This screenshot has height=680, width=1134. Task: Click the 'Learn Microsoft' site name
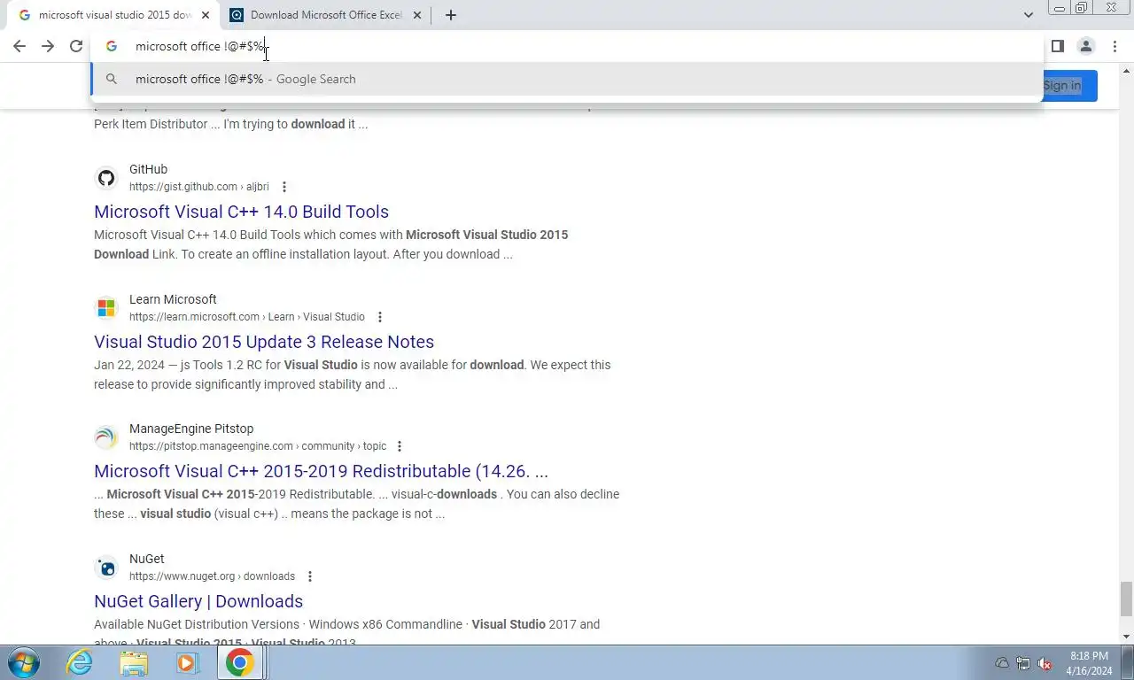(173, 299)
